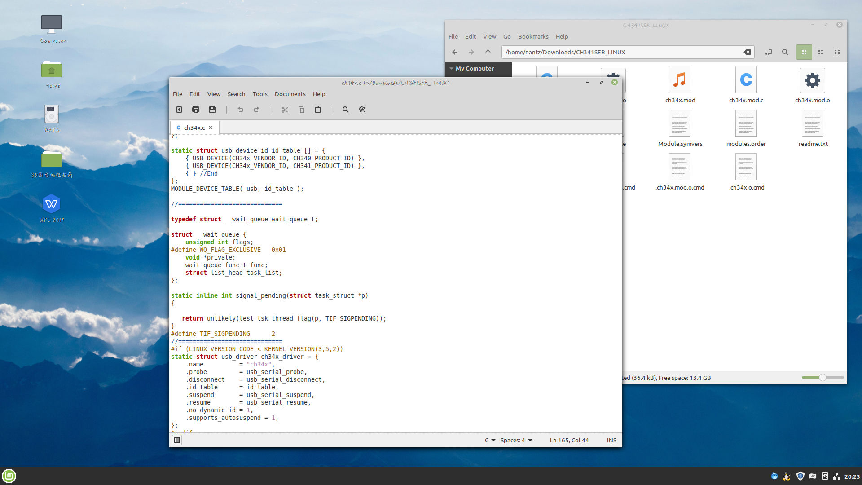Click the save file icon in toolbar

tap(212, 110)
